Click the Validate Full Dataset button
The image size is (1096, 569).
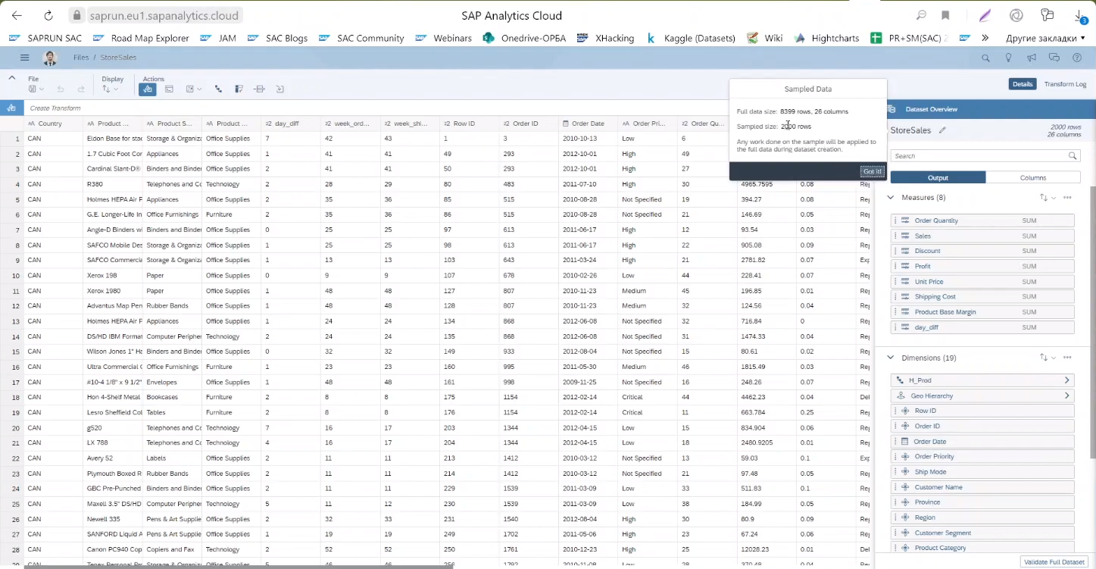pos(1054,562)
